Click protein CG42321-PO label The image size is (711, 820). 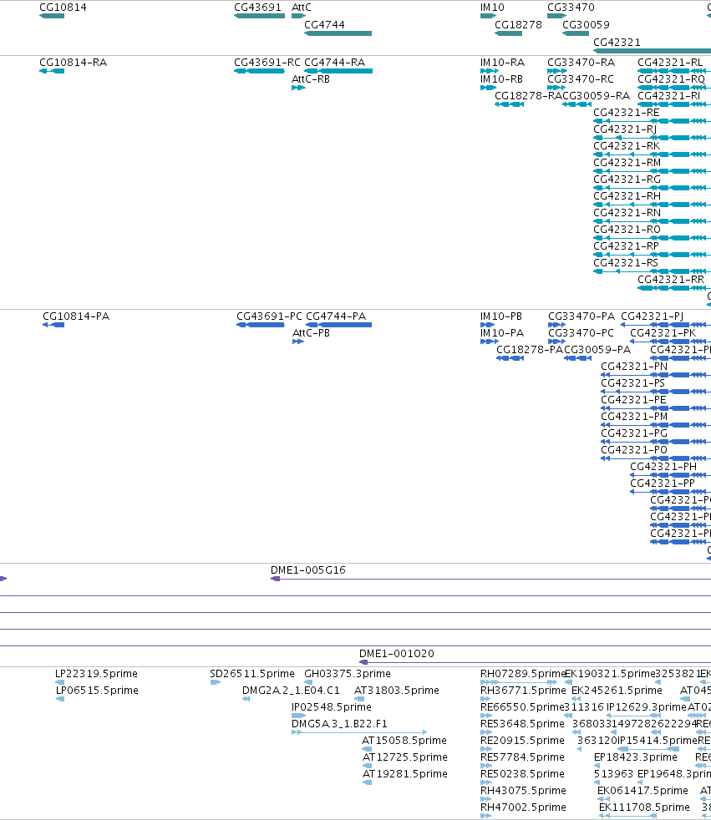pyautogui.click(x=634, y=450)
